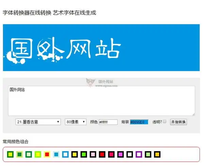Click the text area resize handle corner
204x166 pixels.
click(193, 115)
